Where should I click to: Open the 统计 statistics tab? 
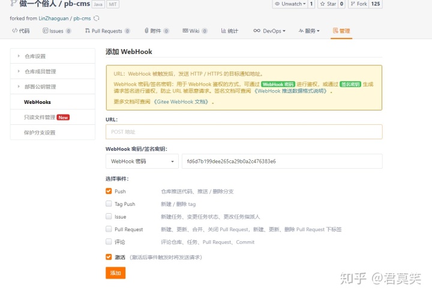[x=229, y=31]
